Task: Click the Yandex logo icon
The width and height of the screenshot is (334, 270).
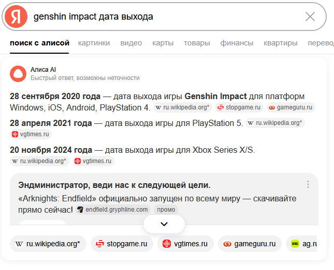Action: pos(16,17)
